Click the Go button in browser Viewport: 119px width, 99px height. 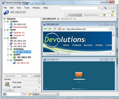(x=112, y=29)
